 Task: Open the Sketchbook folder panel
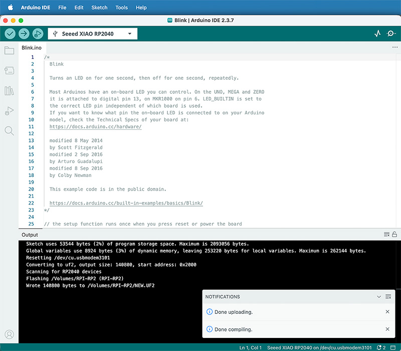[9, 51]
